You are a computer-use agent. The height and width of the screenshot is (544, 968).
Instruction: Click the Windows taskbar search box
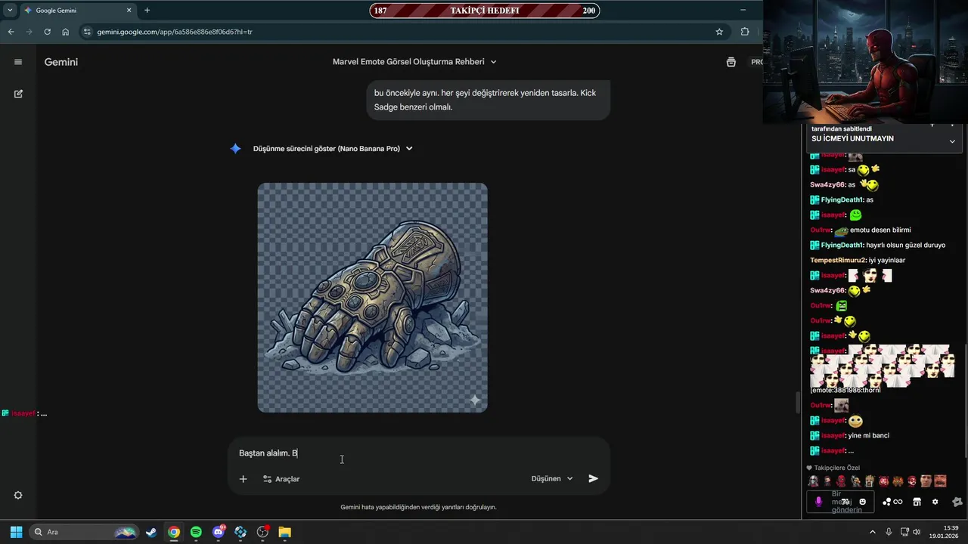point(84,532)
